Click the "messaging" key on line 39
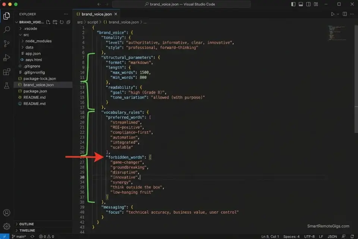Image resolution: width=358 pixels, height=239 pixels. pos(114,207)
